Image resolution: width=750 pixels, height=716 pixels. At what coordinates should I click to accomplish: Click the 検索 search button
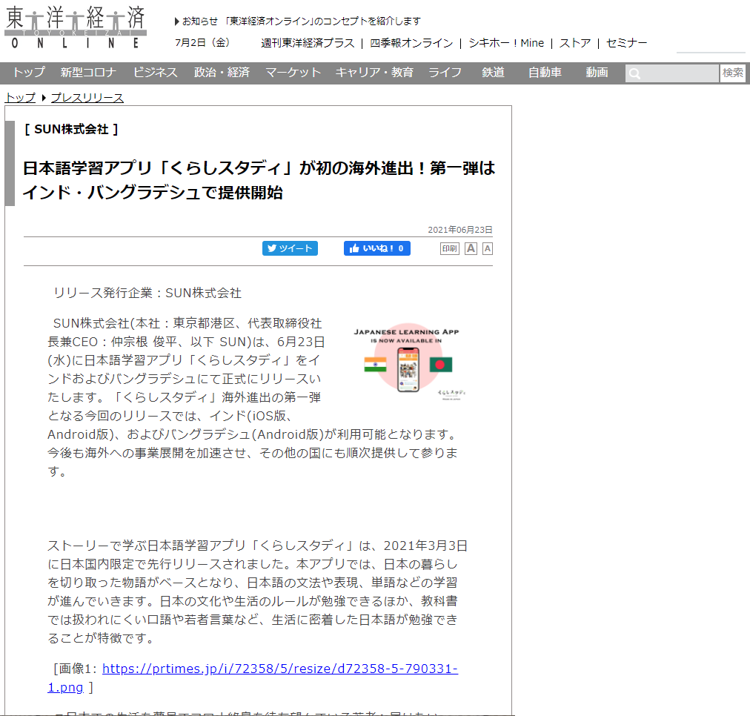point(733,73)
